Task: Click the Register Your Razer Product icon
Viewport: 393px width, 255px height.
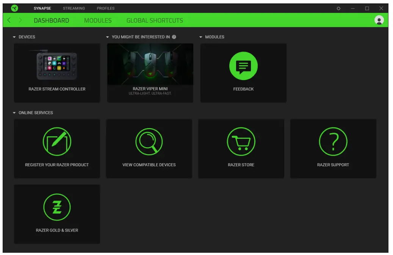Action: point(57,142)
